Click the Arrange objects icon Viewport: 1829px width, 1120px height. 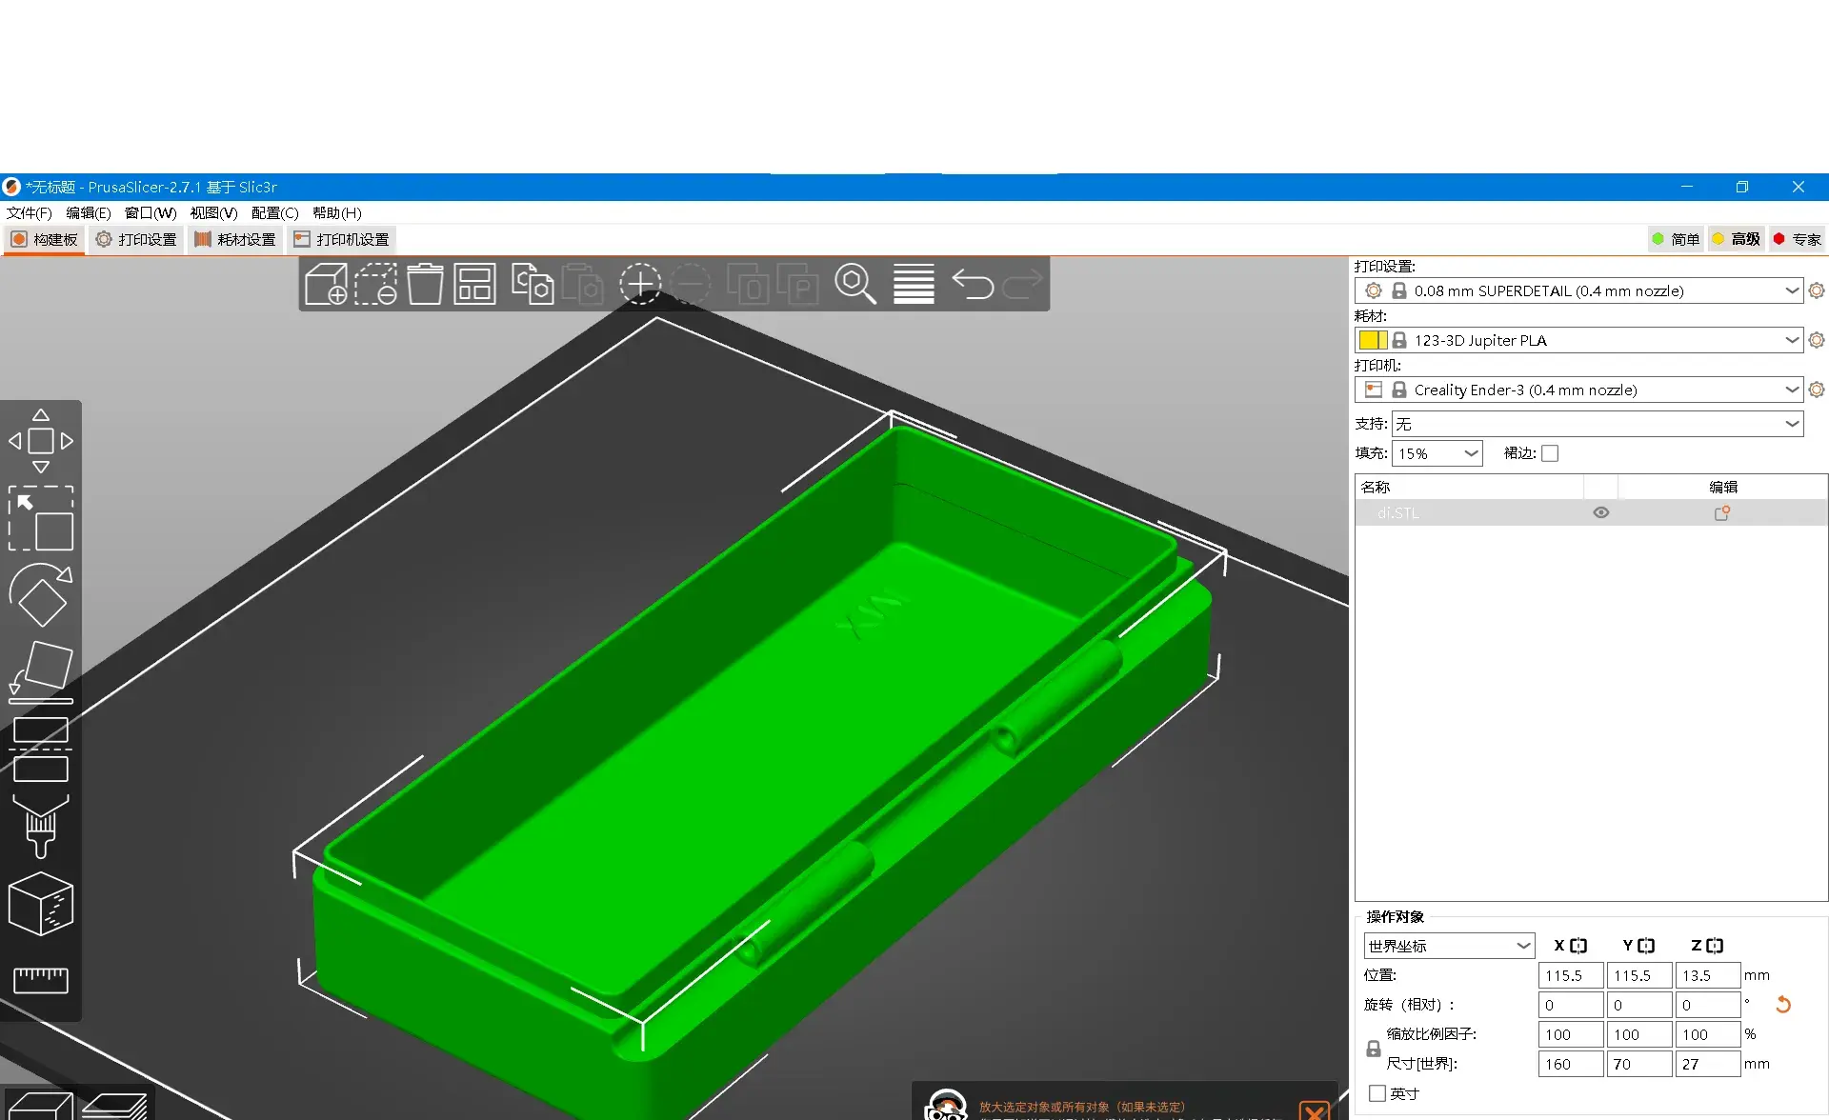pos(474,284)
